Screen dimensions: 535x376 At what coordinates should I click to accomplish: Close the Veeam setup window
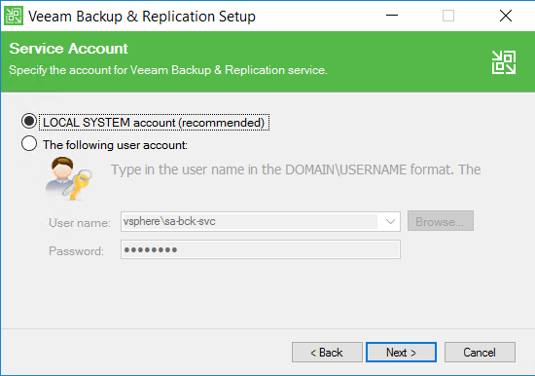tap(505, 16)
